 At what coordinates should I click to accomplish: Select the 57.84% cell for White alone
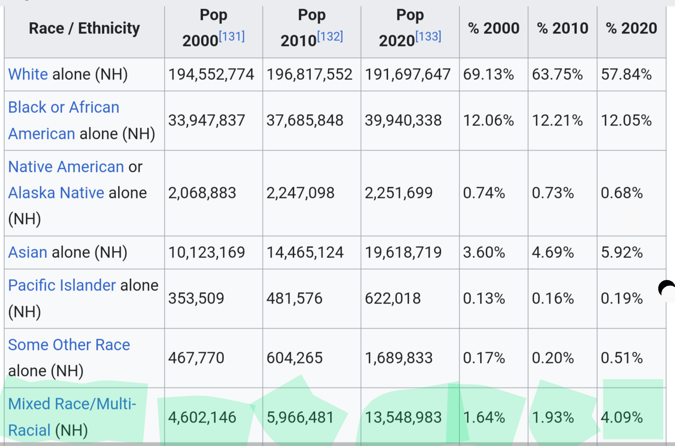[x=632, y=74]
